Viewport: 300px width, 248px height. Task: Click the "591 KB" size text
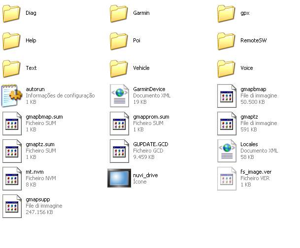click(x=249, y=129)
